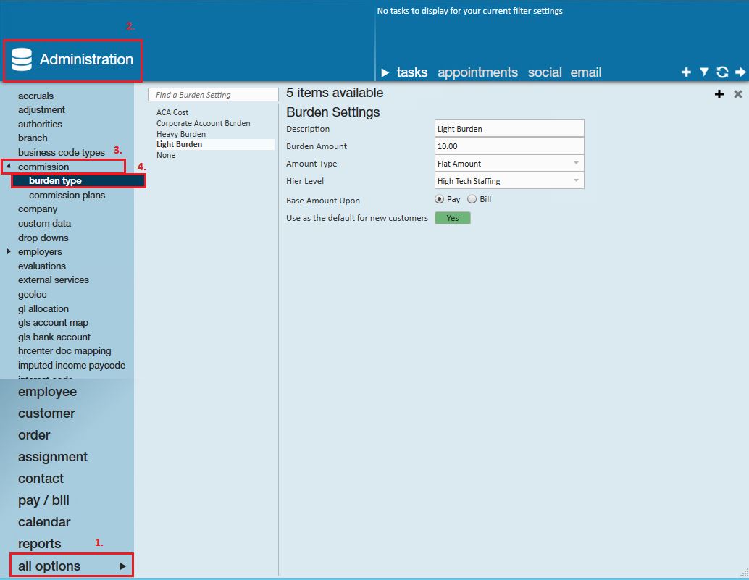
Task: Open accruals in the admin tree
Action: [35, 96]
